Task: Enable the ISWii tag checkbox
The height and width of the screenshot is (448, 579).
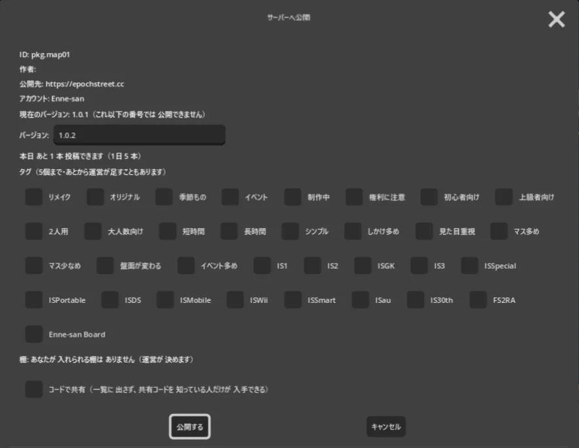Action: (236, 300)
